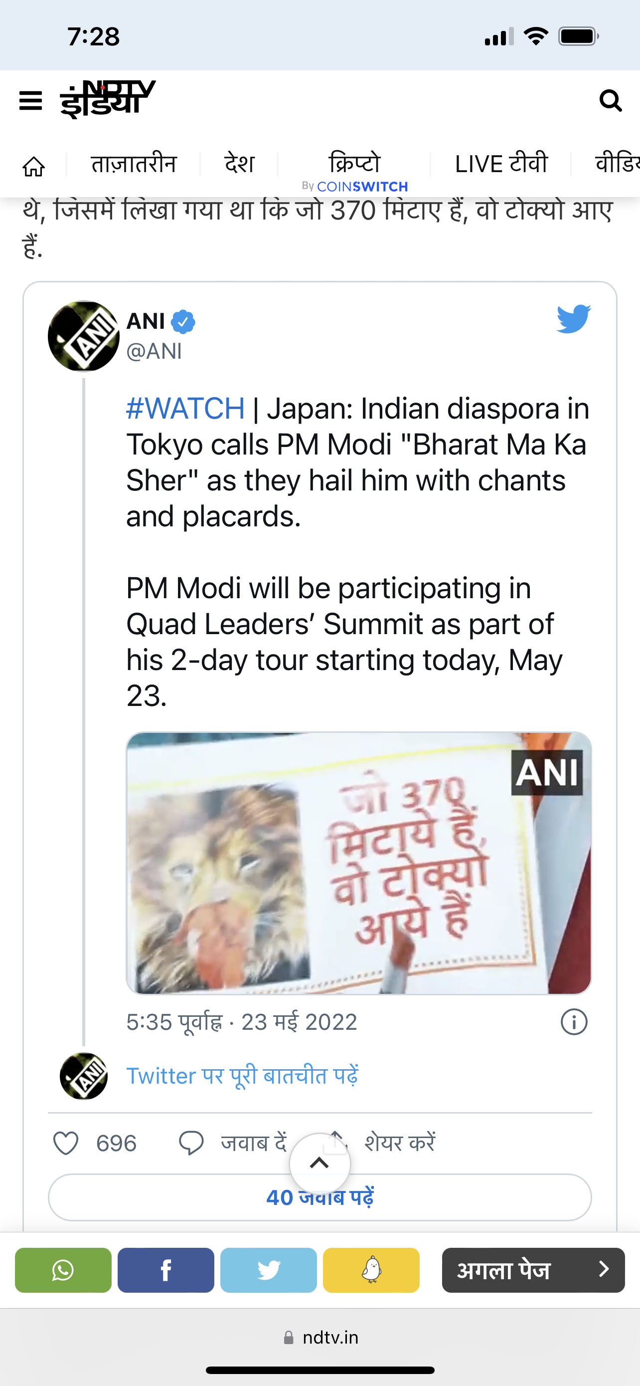Screen dimensions: 640x1386
Task: Open the देश tab
Action: 239,164
